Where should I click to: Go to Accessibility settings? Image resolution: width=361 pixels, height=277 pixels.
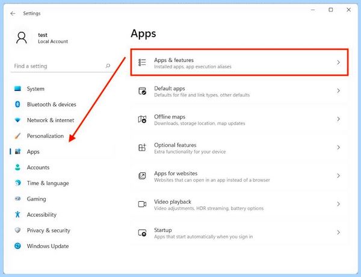(63, 214)
